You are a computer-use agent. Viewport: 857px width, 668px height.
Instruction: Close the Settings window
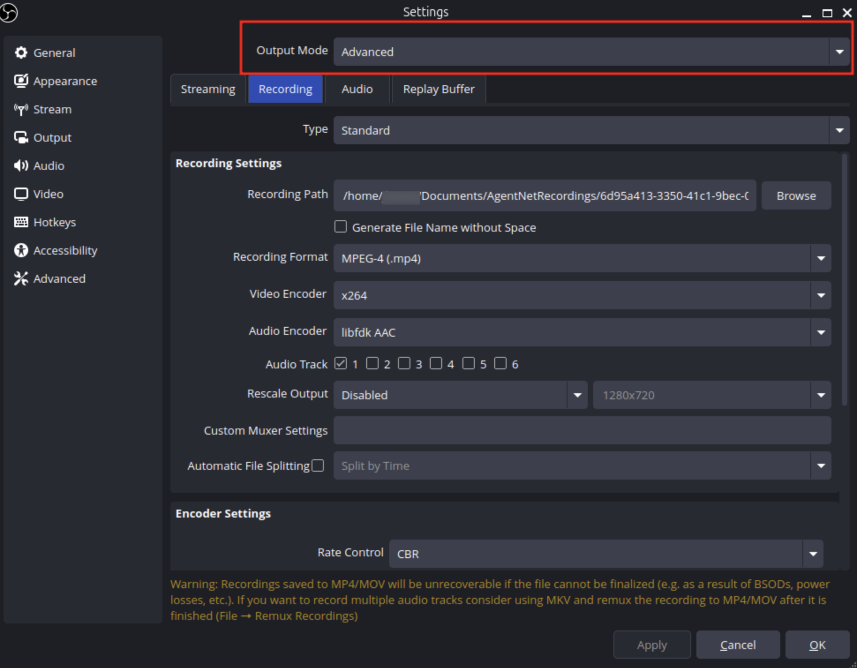point(847,13)
